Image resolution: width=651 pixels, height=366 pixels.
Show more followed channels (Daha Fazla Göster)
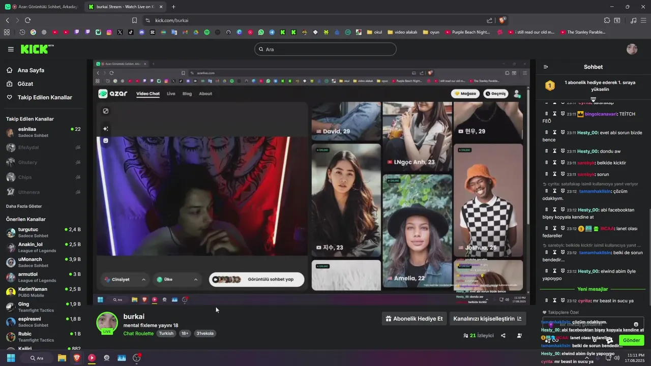24,206
